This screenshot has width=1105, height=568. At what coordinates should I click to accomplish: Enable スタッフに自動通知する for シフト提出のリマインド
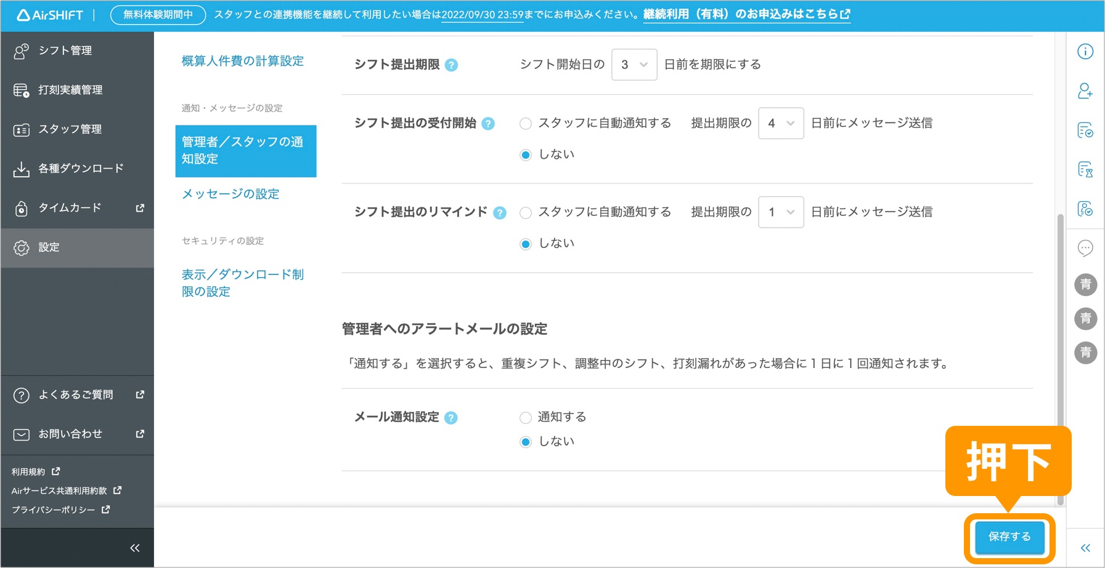pos(526,212)
